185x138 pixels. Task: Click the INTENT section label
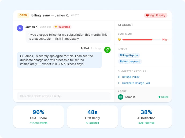coord(122,49)
